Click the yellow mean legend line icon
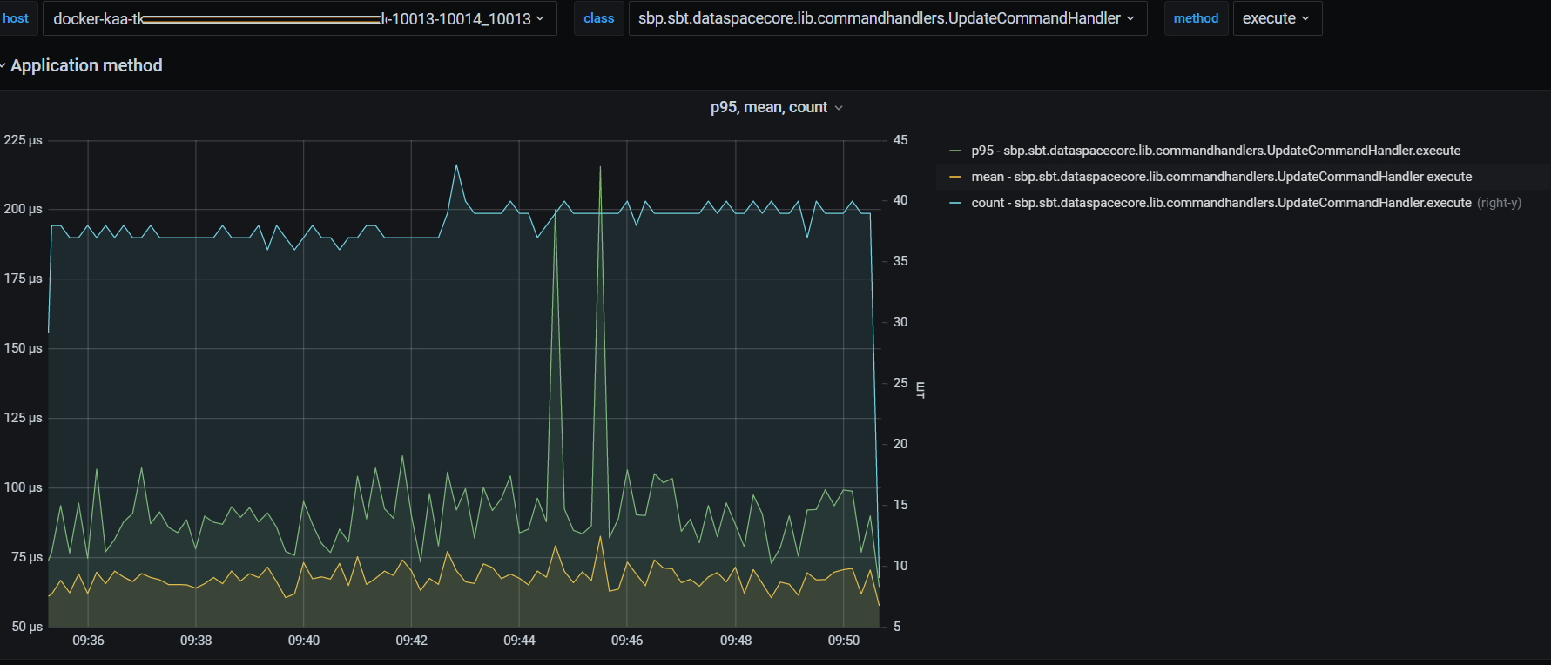Image resolution: width=1551 pixels, height=665 pixels. click(x=955, y=177)
